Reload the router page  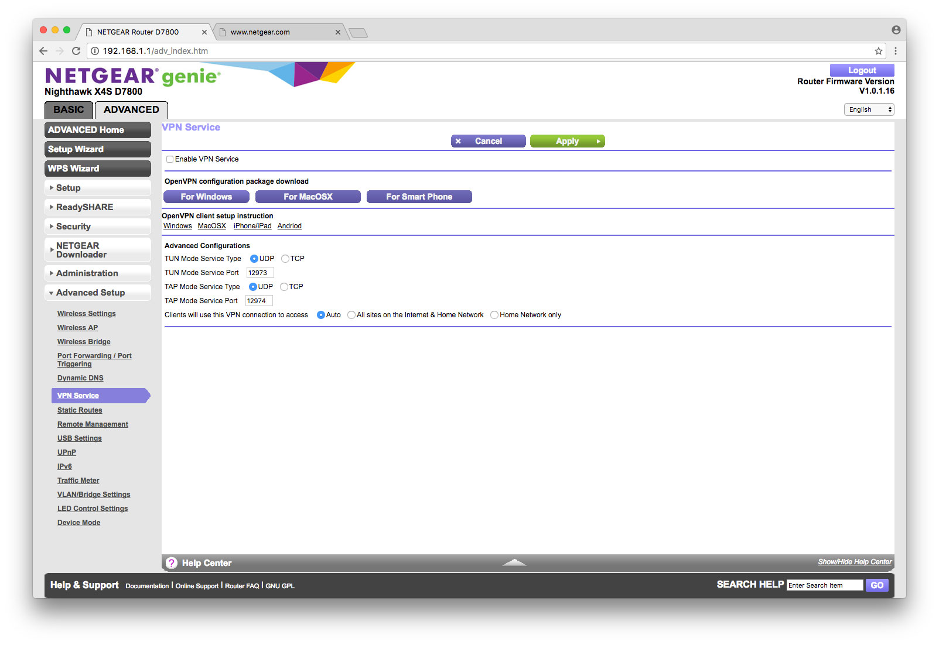coord(76,51)
